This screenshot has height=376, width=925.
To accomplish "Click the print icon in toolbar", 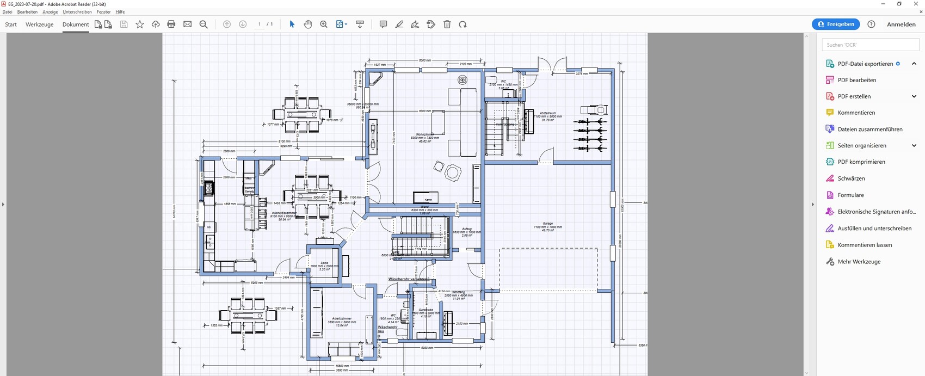I will pyautogui.click(x=171, y=24).
